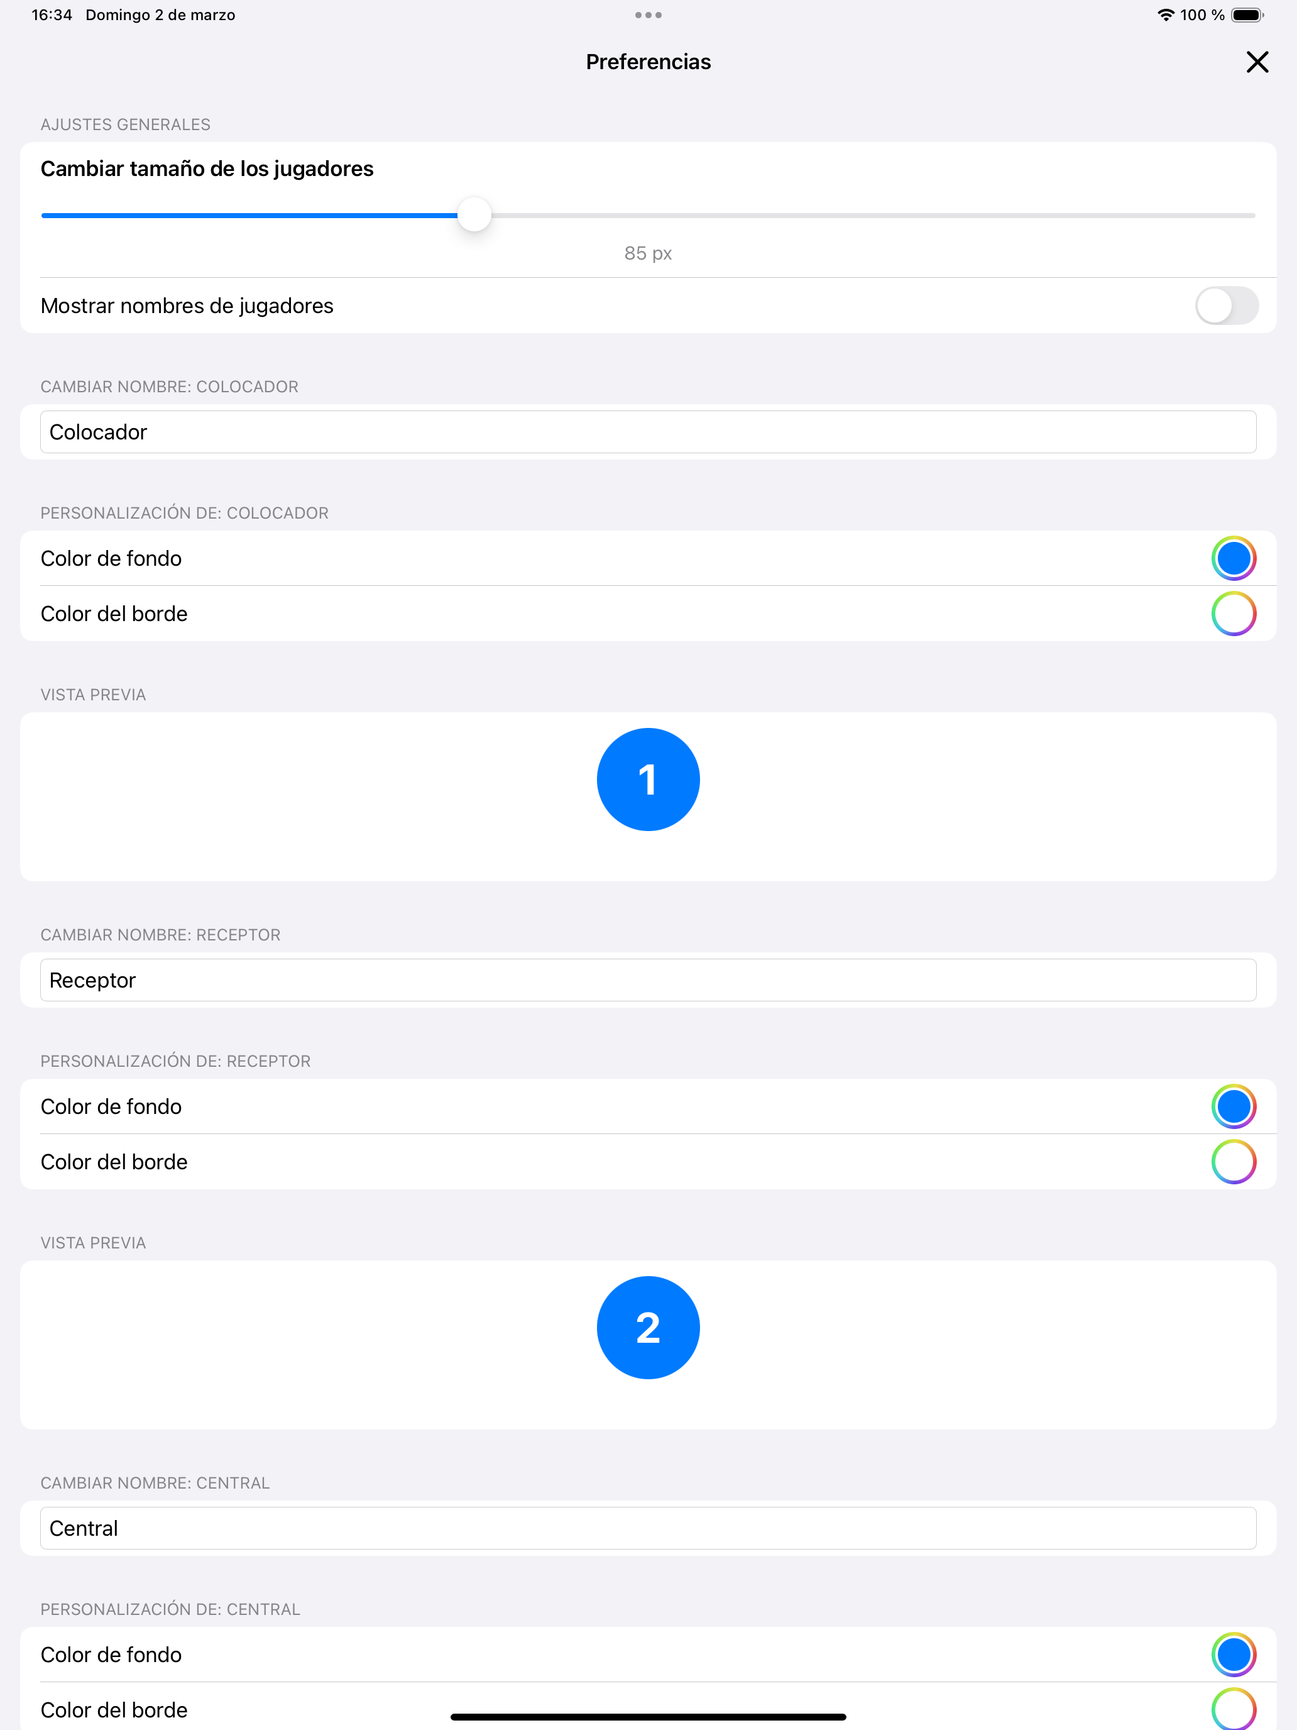Open Receptor Color de fondo picker
This screenshot has width=1297, height=1730.
1233,1106
